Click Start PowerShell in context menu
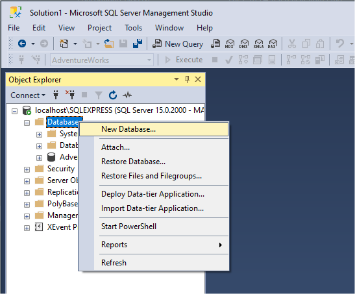The height and width of the screenshot is (294, 355). click(x=129, y=227)
